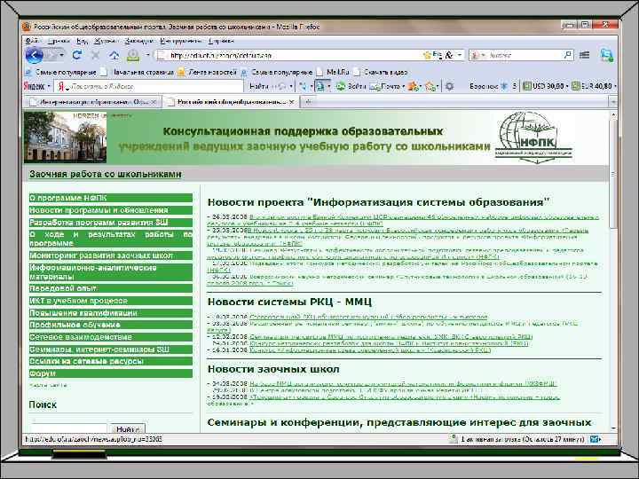The height and width of the screenshot is (479, 639).
Task: Open the back/forward history dropdown arrow
Action: 61,55
